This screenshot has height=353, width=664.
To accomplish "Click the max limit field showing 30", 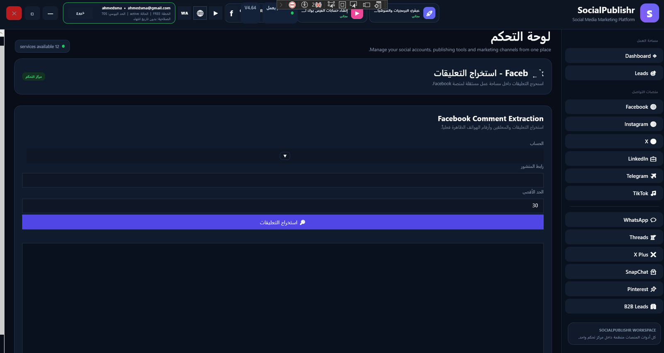I will (283, 206).
